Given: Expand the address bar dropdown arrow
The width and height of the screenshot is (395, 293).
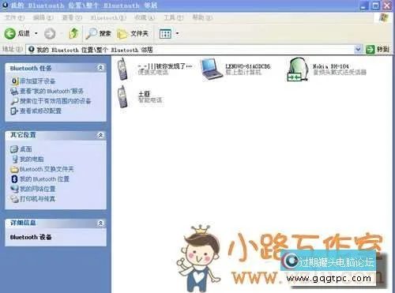Looking at the screenshot, I should coord(358,49).
